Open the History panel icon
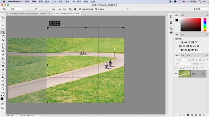This screenshot has height=117, width=209. click(x=171, y=17)
